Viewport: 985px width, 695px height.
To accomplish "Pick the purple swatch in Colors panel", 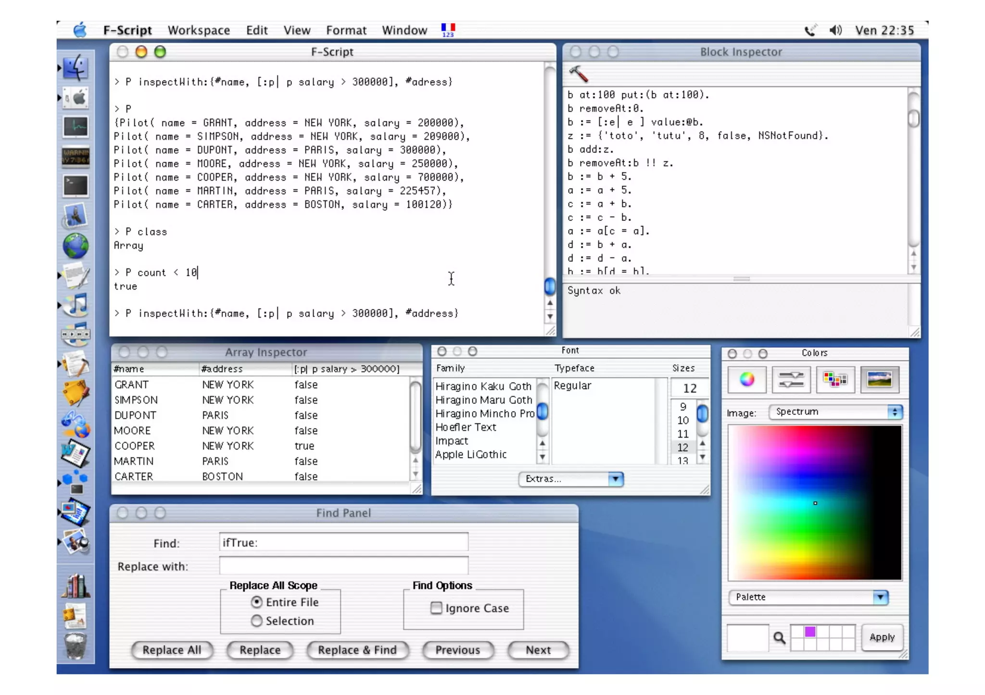I will pos(810,632).
